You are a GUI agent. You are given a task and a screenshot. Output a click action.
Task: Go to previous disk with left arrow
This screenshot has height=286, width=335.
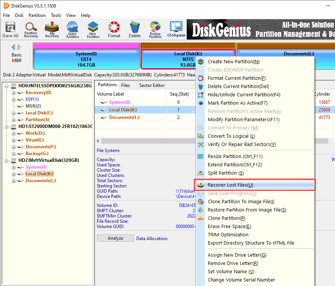click(x=14, y=47)
